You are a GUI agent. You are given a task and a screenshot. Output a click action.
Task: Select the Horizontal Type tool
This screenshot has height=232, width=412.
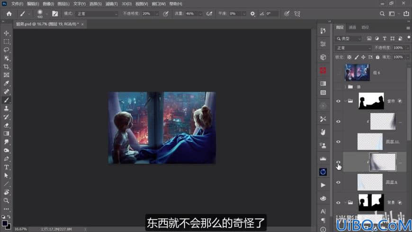[x=6, y=167]
